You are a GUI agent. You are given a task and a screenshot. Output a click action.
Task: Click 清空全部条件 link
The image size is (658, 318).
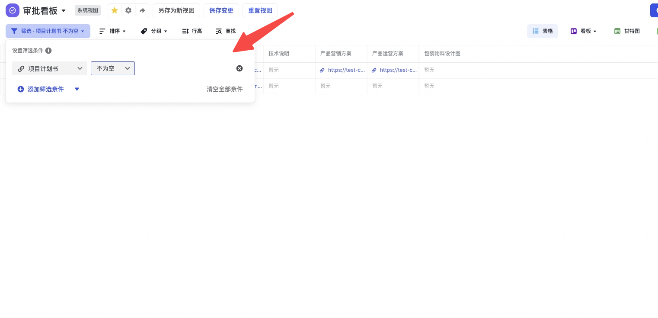pos(225,89)
